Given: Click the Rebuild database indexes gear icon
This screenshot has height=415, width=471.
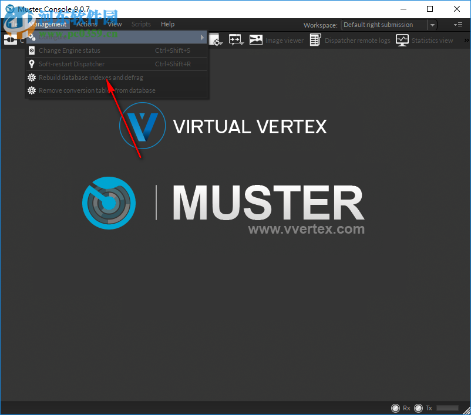Looking at the screenshot, I should pyautogui.click(x=32, y=77).
